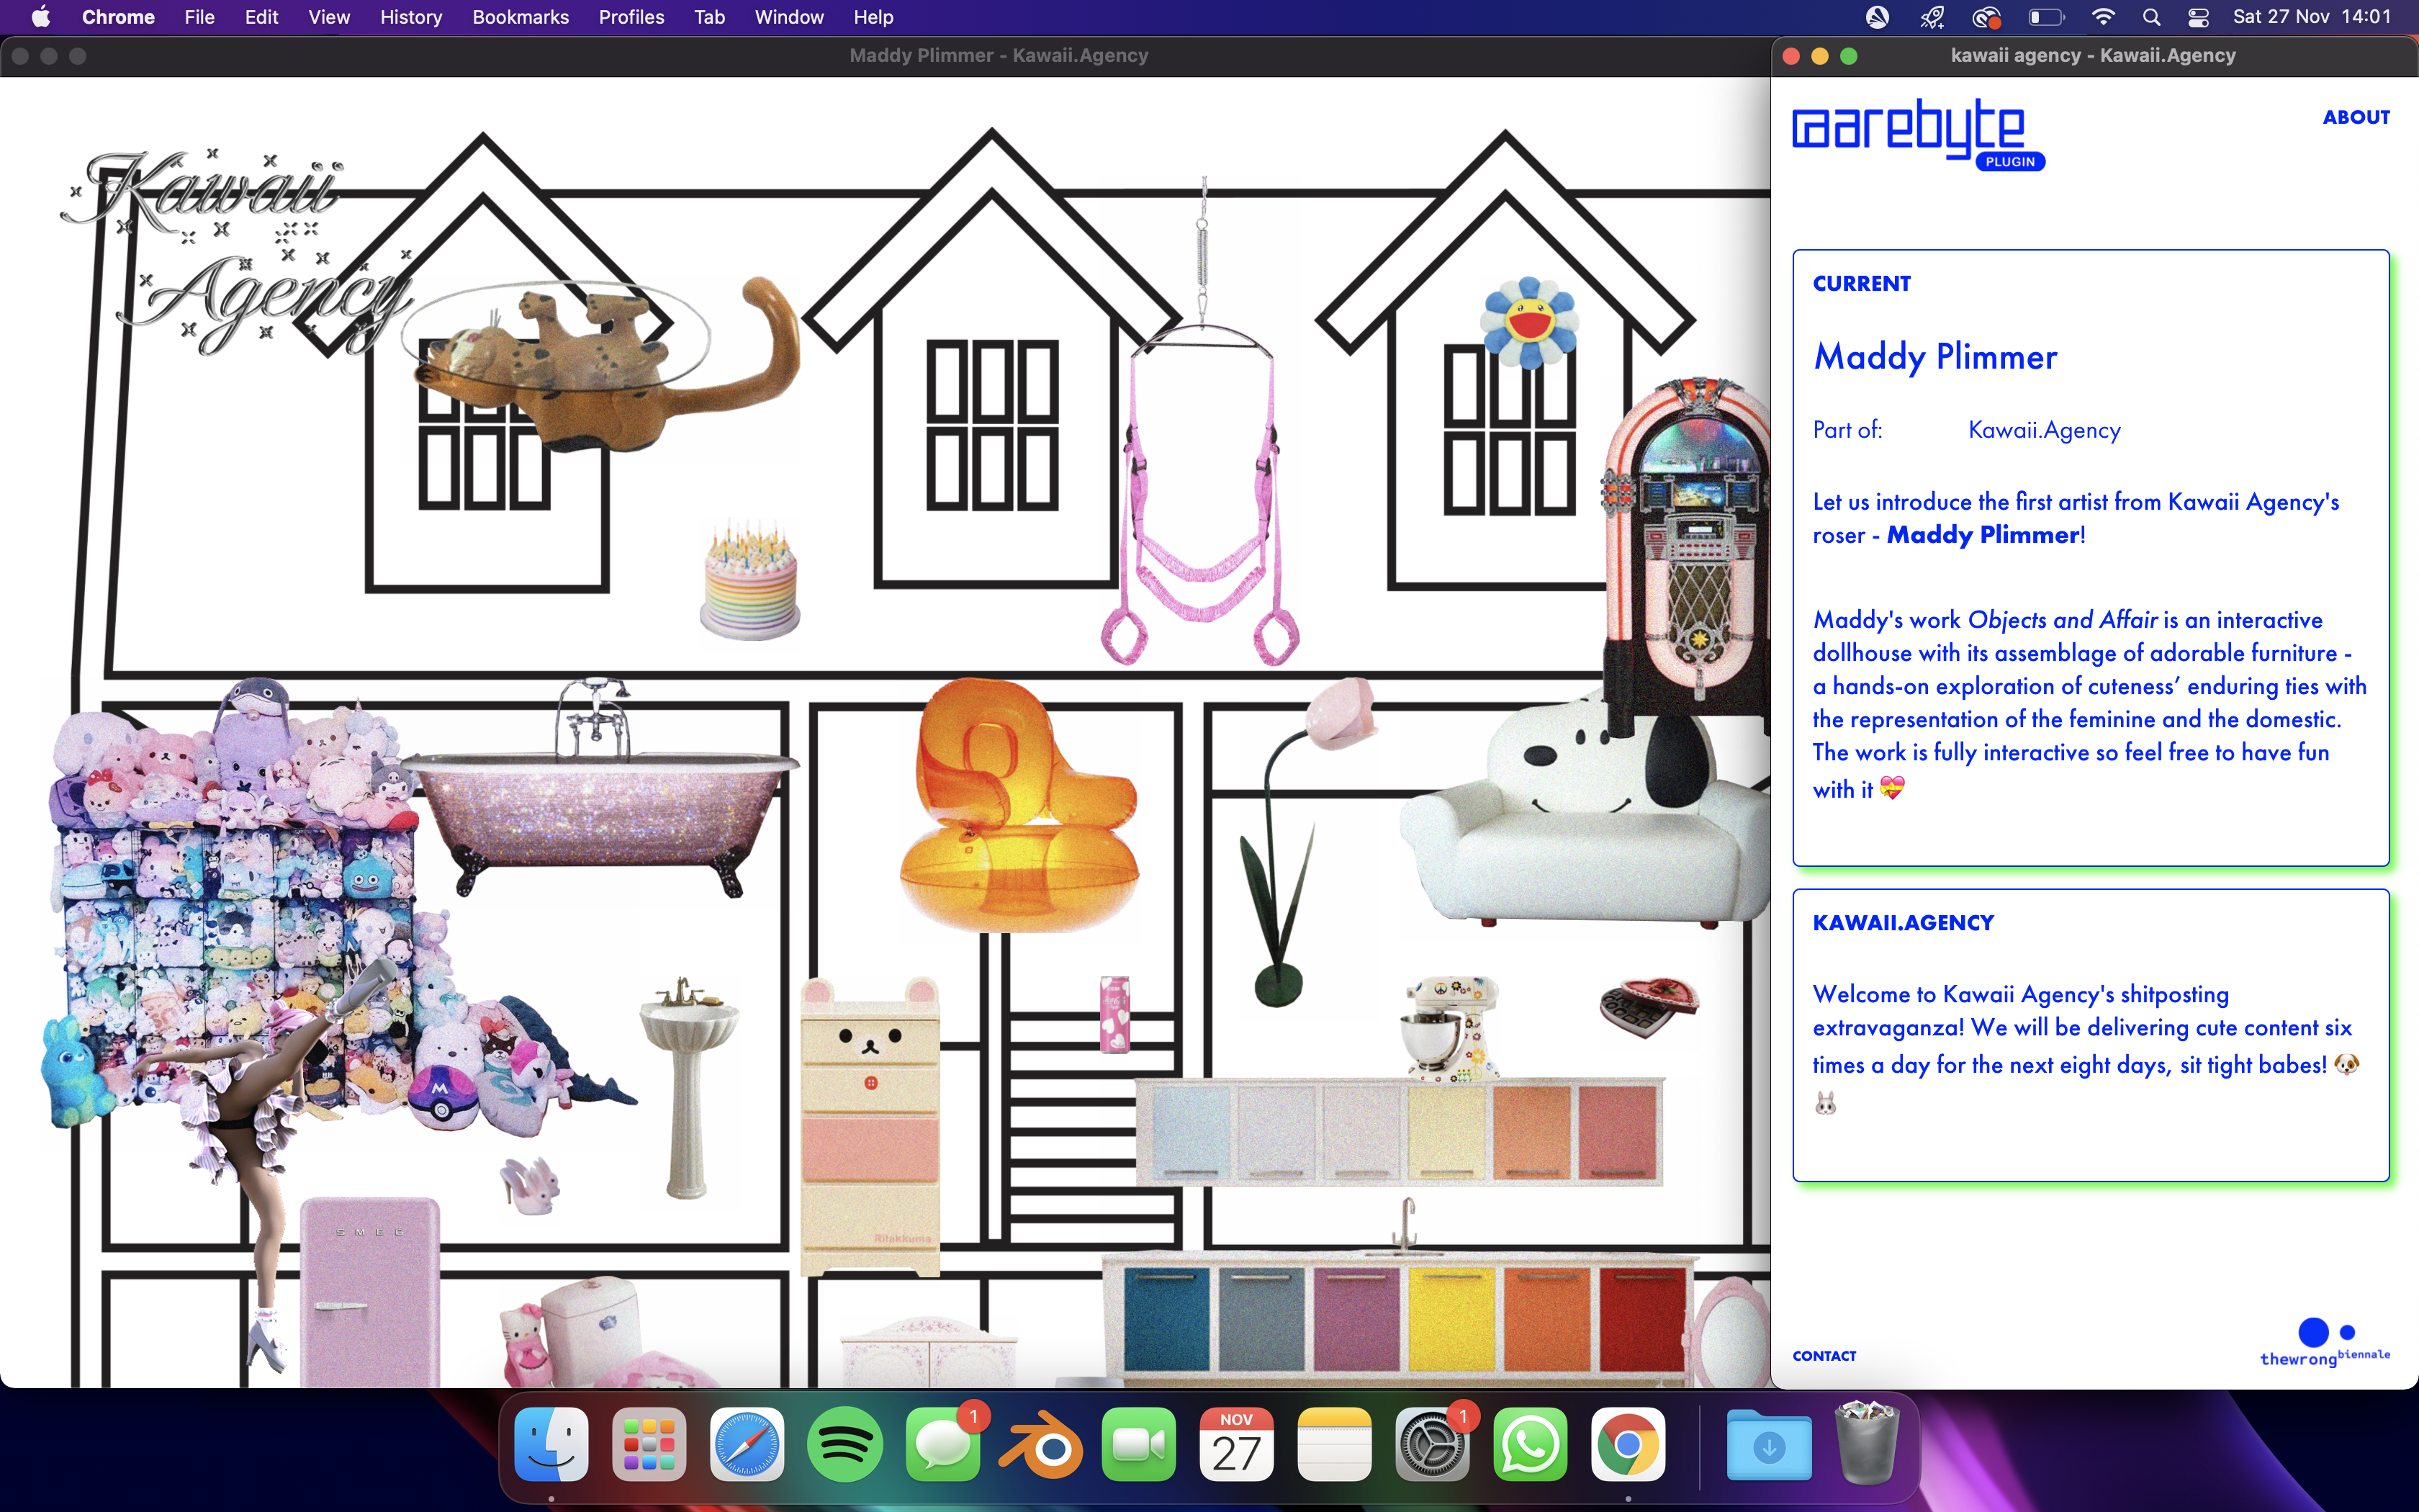Viewport: 2419px width, 1512px height.
Task: Open Control Center in the menu bar
Action: tap(2198, 17)
